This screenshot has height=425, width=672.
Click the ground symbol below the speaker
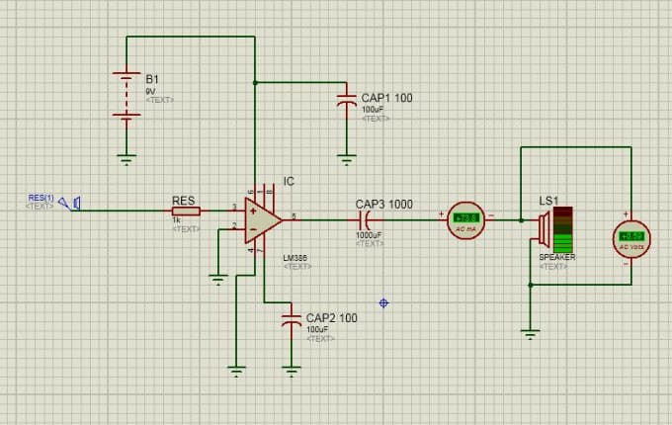click(530, 335)
